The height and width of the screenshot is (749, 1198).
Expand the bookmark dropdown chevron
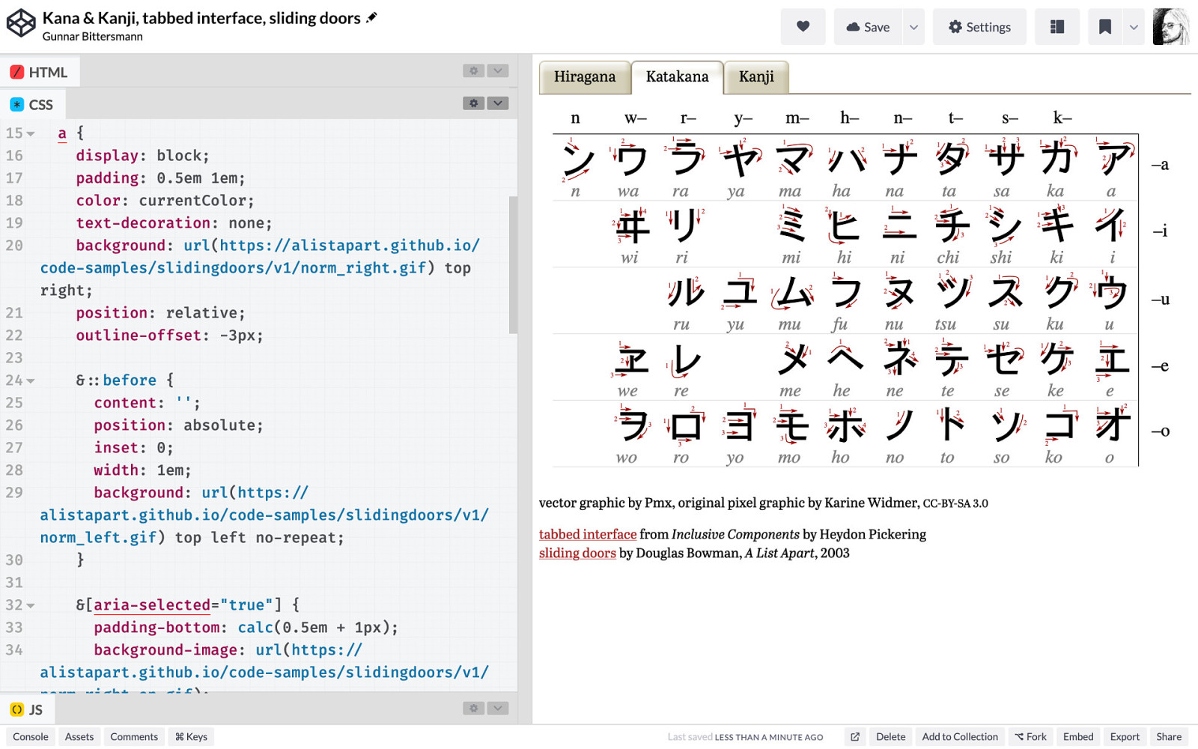click(1134, 27)
